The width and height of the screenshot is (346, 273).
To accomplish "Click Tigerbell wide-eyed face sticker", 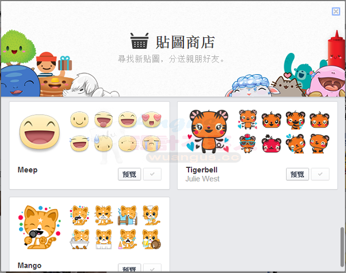I will click(272, 120).
